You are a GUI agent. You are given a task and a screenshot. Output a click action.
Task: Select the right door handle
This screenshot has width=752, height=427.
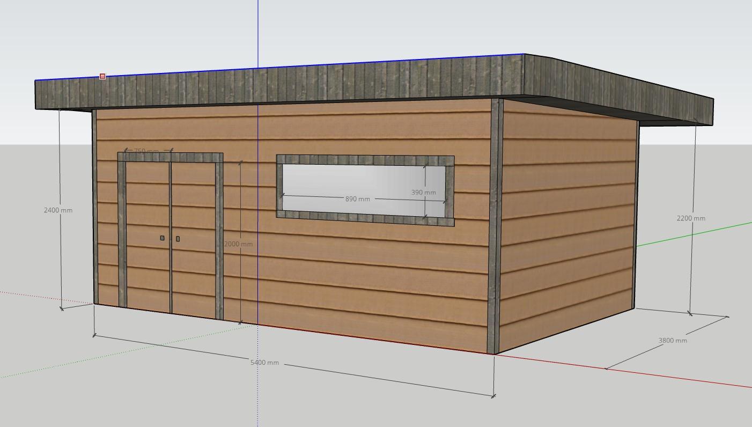(178, 239)
